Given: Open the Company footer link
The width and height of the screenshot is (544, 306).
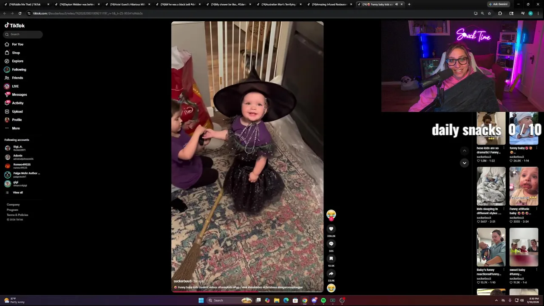Looking at the screenshot, I should click(13, 204).
